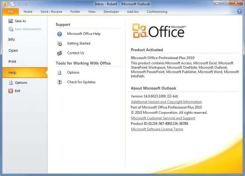This screenshot has width=245, height=176.
Task: Open Microsoft Customer Services and Support link
Action: [163, 118]
